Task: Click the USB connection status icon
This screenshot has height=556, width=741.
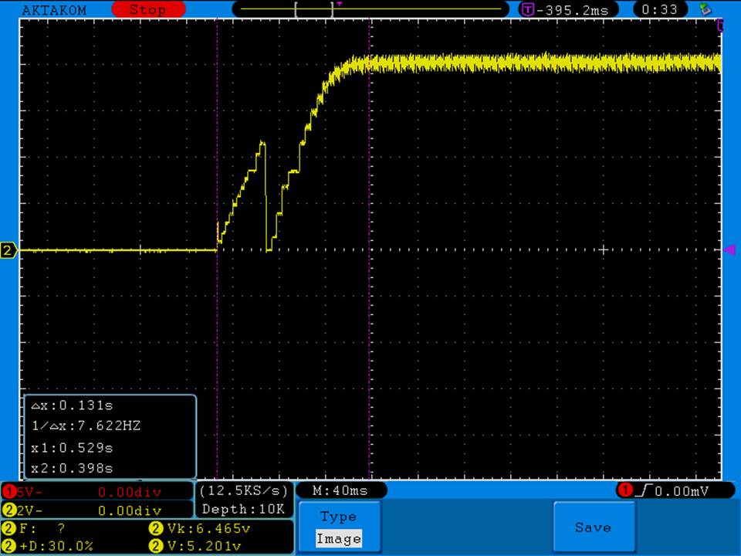Action: tap(704, 10)
